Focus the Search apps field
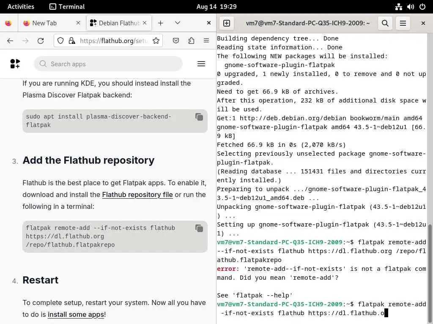 (x=108, y=64)
